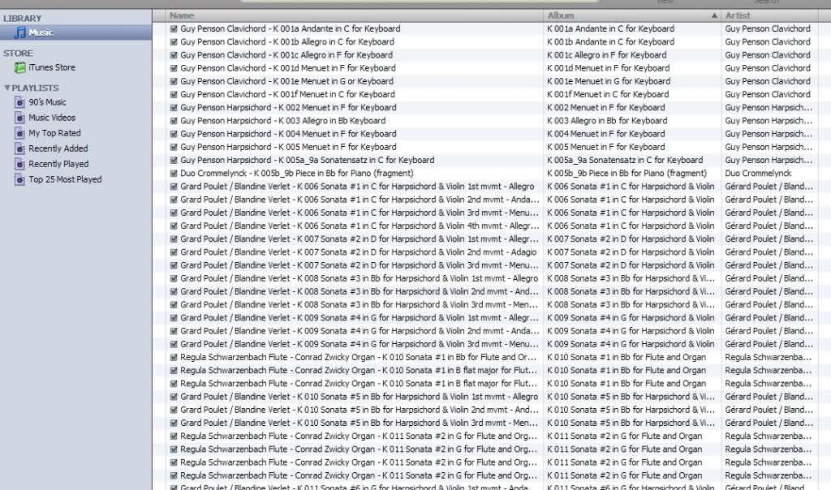
Task: Click the Recently Added playlist icon
Action: (x=19, y=148)
